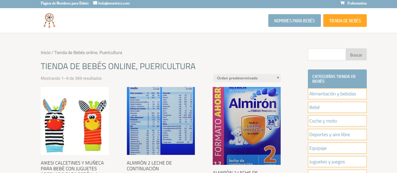Screen dimensions: 397x173
Task: Open the shopping cart icon
Action: pyautogui.click(x=342, y=3)
